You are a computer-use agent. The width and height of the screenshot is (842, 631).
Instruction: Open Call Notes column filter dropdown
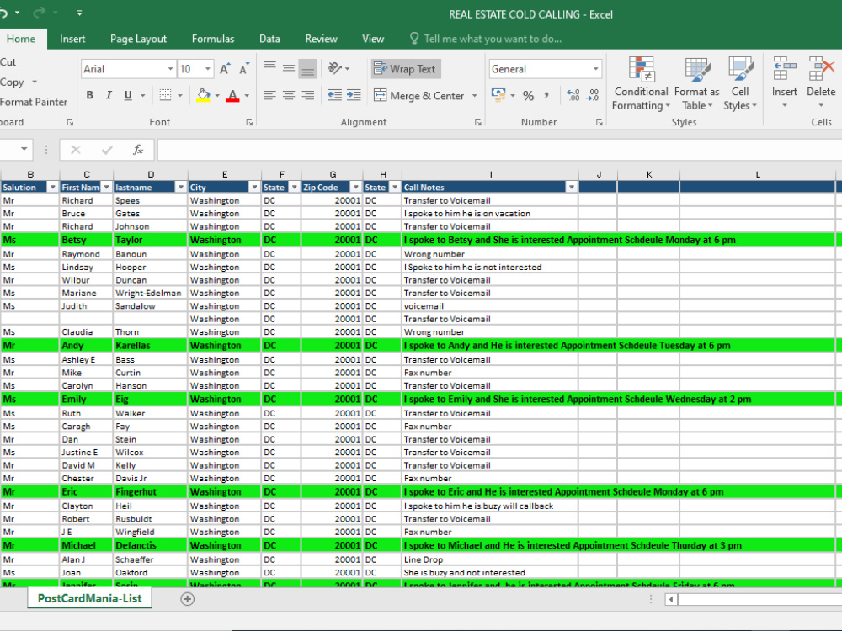572,187
